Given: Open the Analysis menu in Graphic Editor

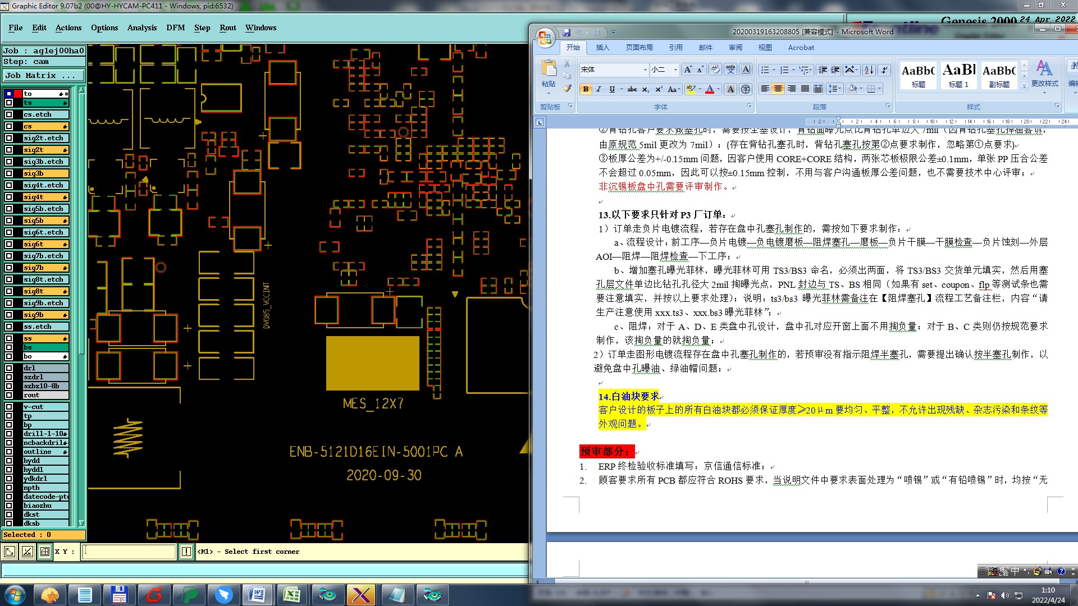Looking at the screenshot, I should click(x=141, y=27).
